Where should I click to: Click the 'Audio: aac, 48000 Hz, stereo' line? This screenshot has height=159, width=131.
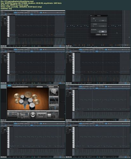(x=14, y=5)
